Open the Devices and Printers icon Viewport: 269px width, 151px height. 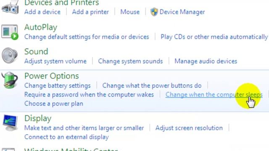pos(10,7)
